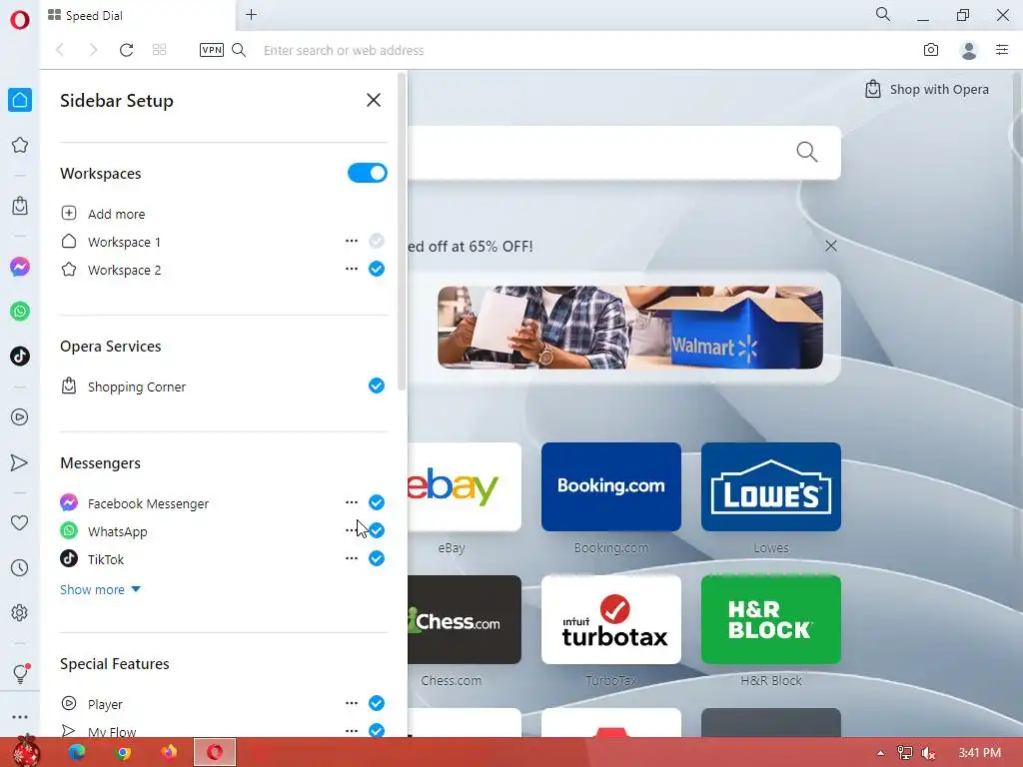Viewport: 1023px width, 767px height.
Task: Open TikTok in the left sidebar
Action: [20, 357]
